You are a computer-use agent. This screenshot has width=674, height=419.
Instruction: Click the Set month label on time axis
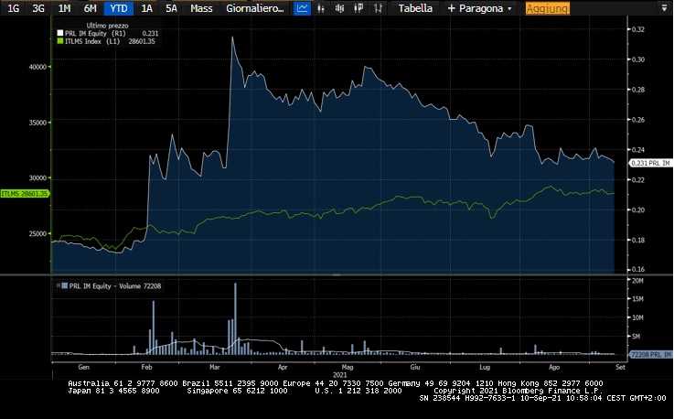[620, 367]
